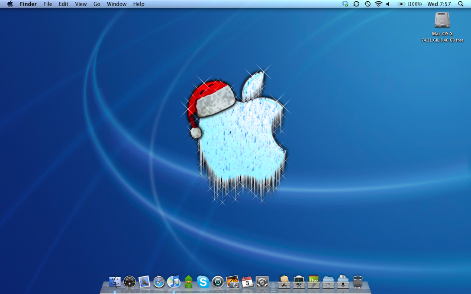Open System Preferences gear icon
Screen dimensions: 471x294
pyautogui.click(x=262, y=282)
